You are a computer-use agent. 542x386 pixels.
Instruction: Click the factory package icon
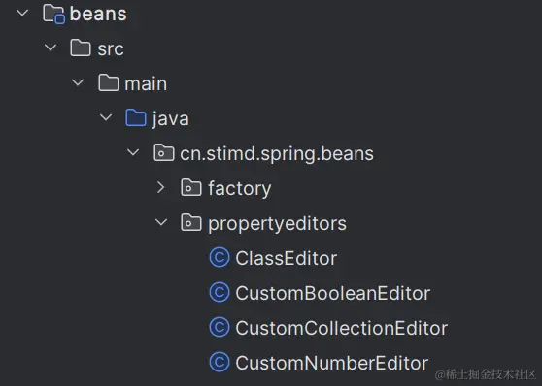(x=191, y=188)
